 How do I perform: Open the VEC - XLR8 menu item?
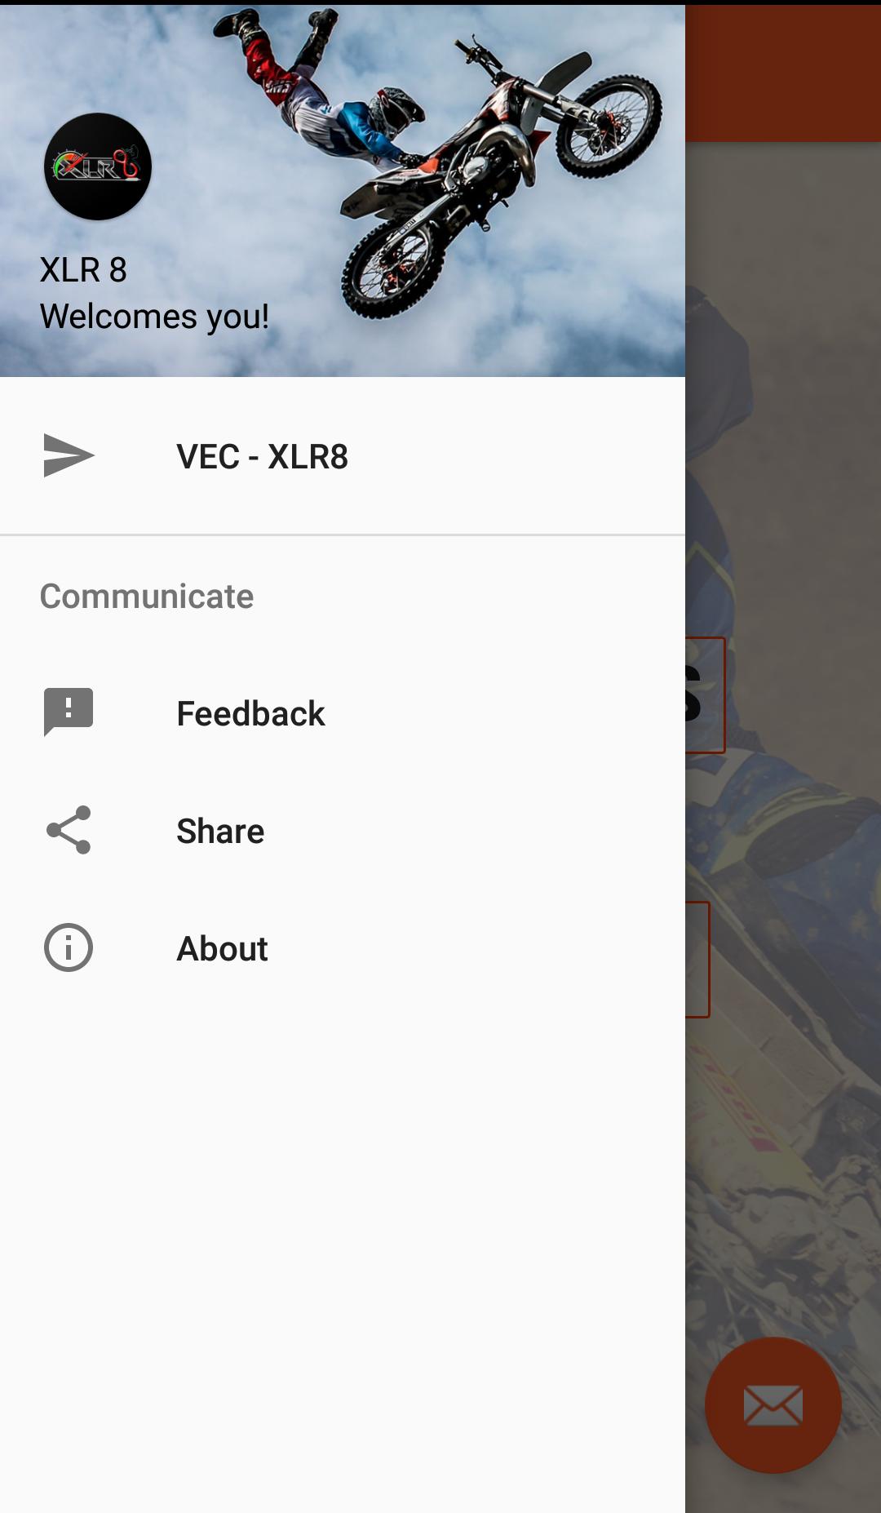tap(343, 456)
